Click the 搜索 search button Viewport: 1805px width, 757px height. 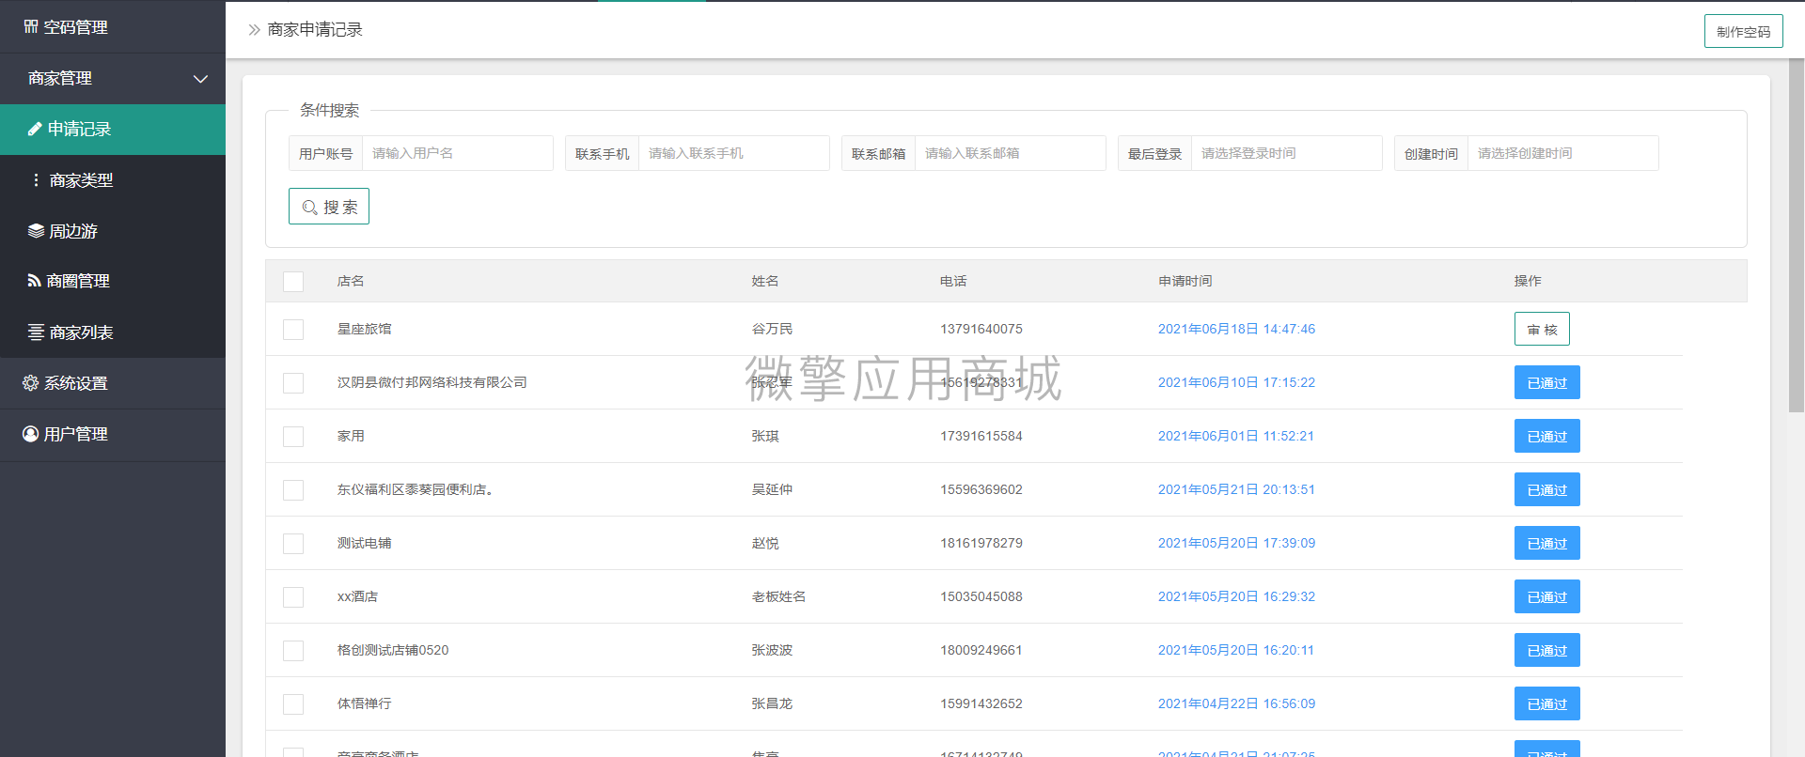point(329,207)
